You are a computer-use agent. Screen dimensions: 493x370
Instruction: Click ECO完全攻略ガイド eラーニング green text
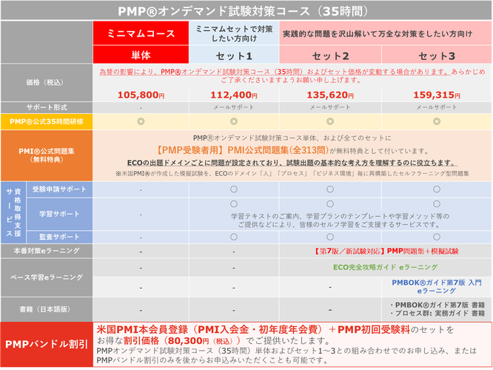click(x=386, y=267)
